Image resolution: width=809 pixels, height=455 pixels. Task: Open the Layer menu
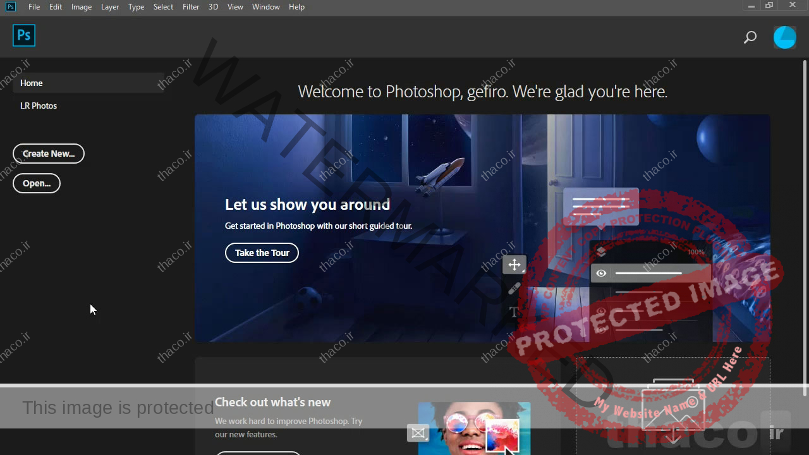pyautogui.click(x=110, y=7)
